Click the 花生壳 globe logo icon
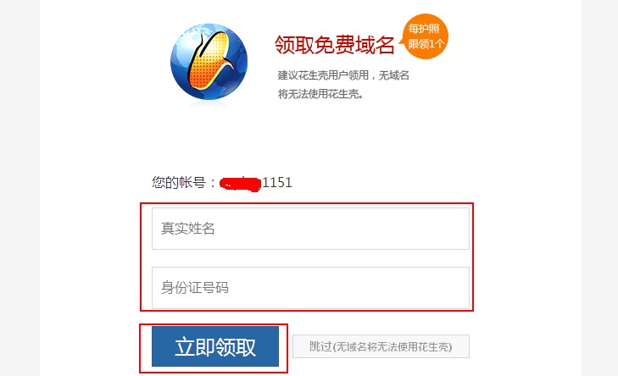The width and height of the screenshot is (618, 376). click(209, 62)
